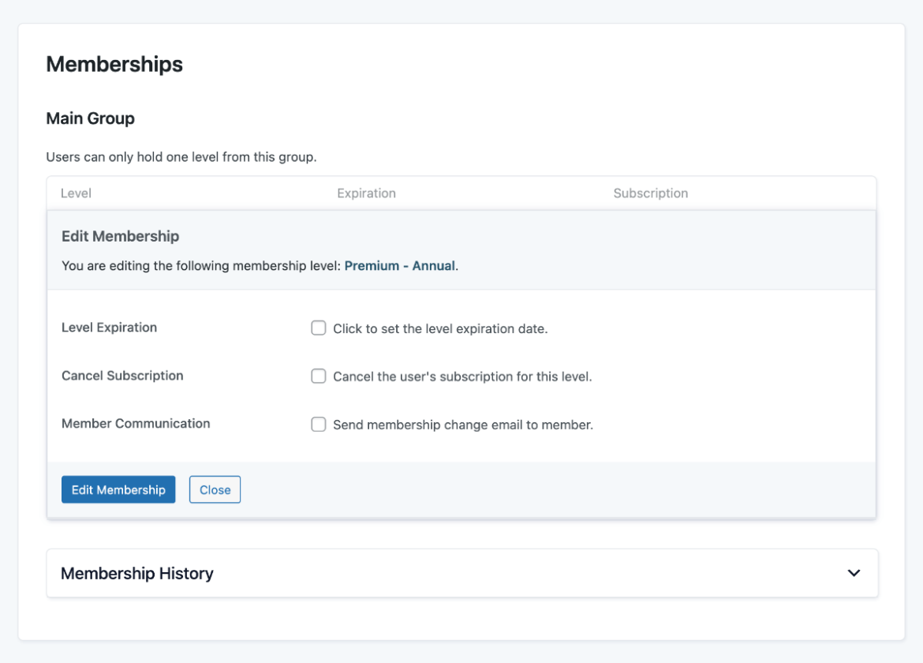Click the Main Group heading
The image size is (923, 663).
coord(91,118)
